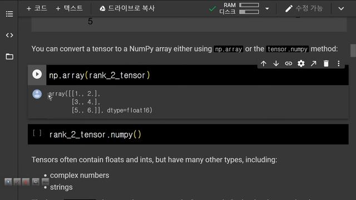This screenshot has width=356, height=200.
Task: Click into the np.array(rank_2_tensor) code
Action: coord(100,76)
